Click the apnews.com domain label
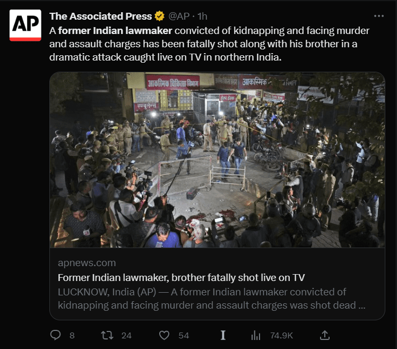Image resolution: width=397 pixels, height=349 pixels. tap(87, 263)
